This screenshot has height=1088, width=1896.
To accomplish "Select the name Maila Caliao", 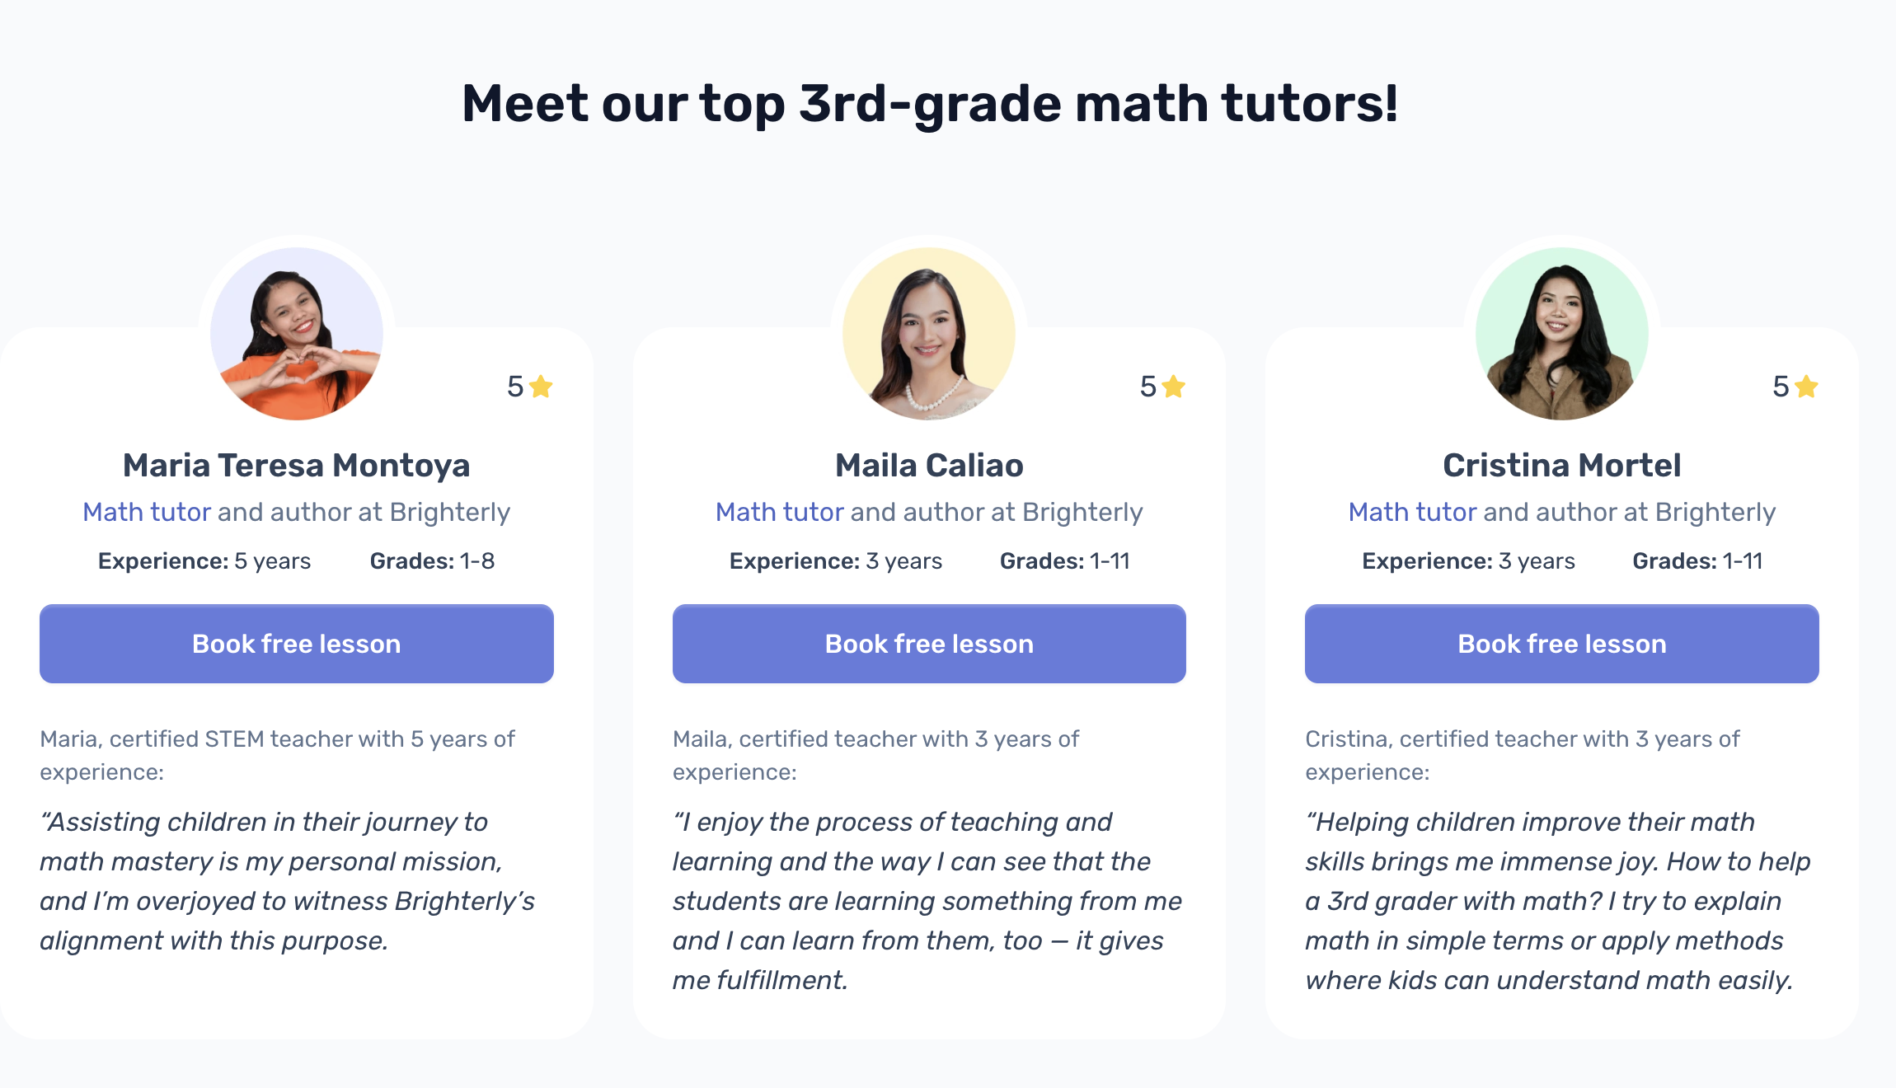I will [x=929, y=464].
